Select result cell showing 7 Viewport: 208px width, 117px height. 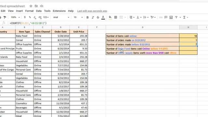tap(188, 45)
